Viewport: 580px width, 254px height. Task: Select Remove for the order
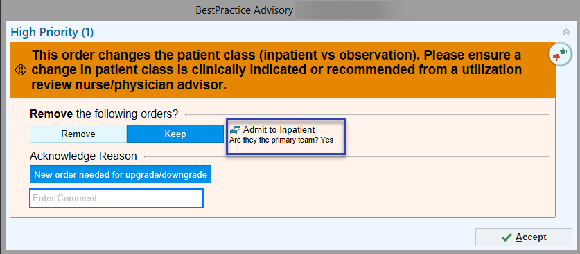[x=78, y=134]
